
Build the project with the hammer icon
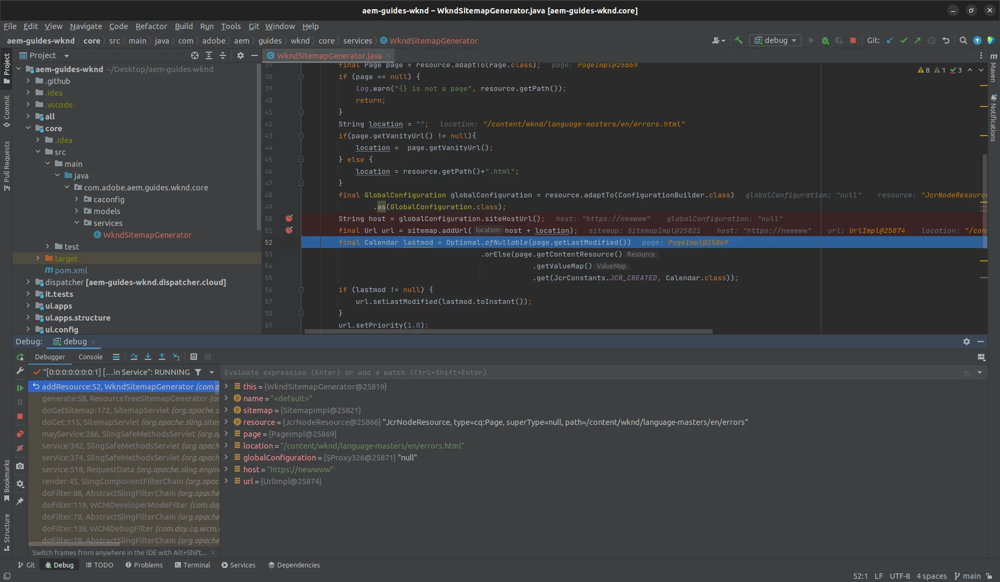coord(738,40)
